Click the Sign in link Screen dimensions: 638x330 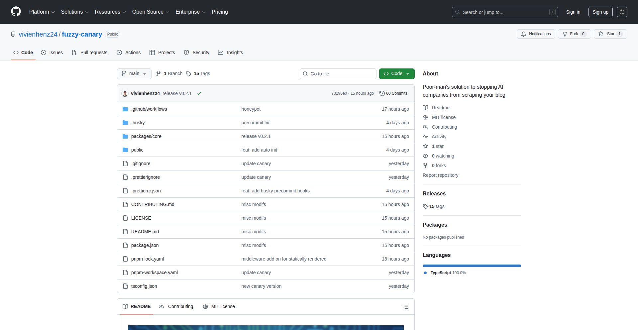(573, 12)
